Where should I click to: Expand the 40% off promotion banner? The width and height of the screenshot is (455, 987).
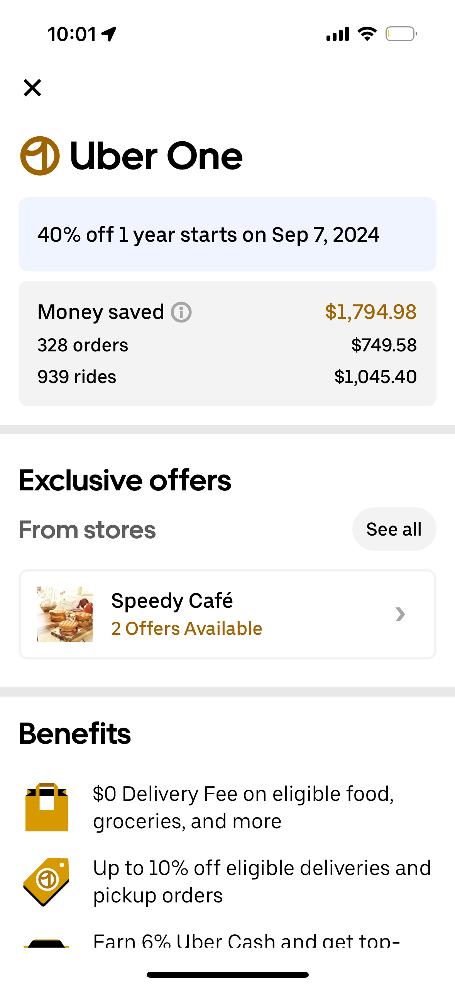coord(227,234)
